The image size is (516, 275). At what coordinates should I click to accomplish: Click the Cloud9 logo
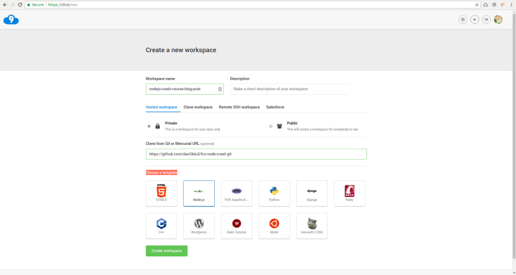point(11,20)
